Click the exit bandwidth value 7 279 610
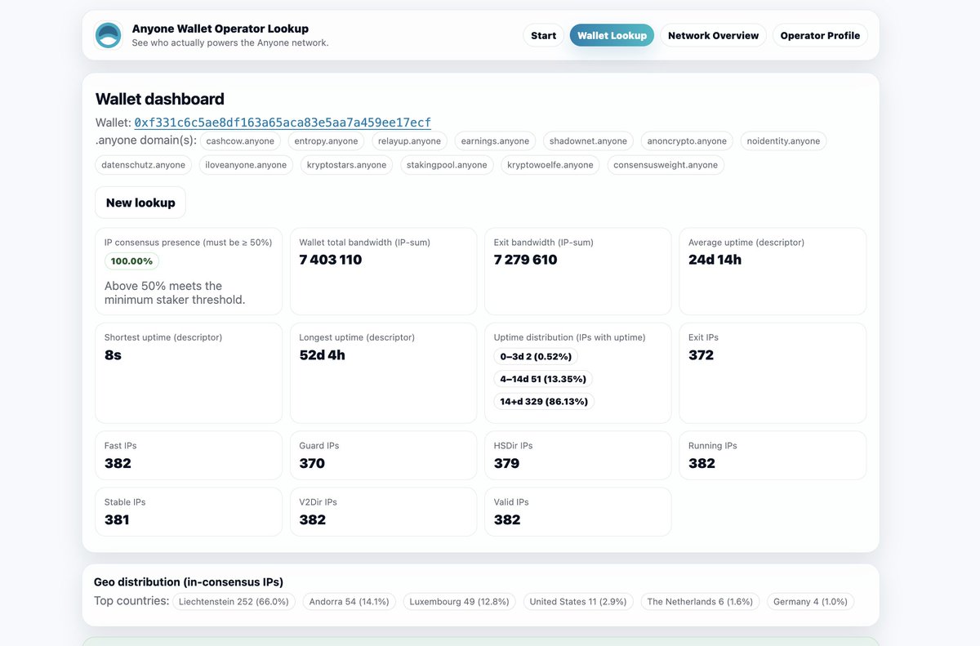The height and width of the screenshot is (646, 980). point(526,260)
